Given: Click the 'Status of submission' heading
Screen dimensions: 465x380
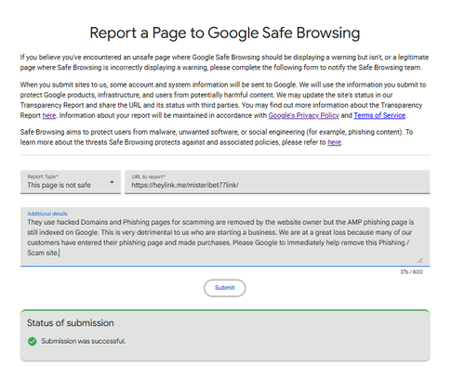Looking at the screenshot, I should [71, 323].
